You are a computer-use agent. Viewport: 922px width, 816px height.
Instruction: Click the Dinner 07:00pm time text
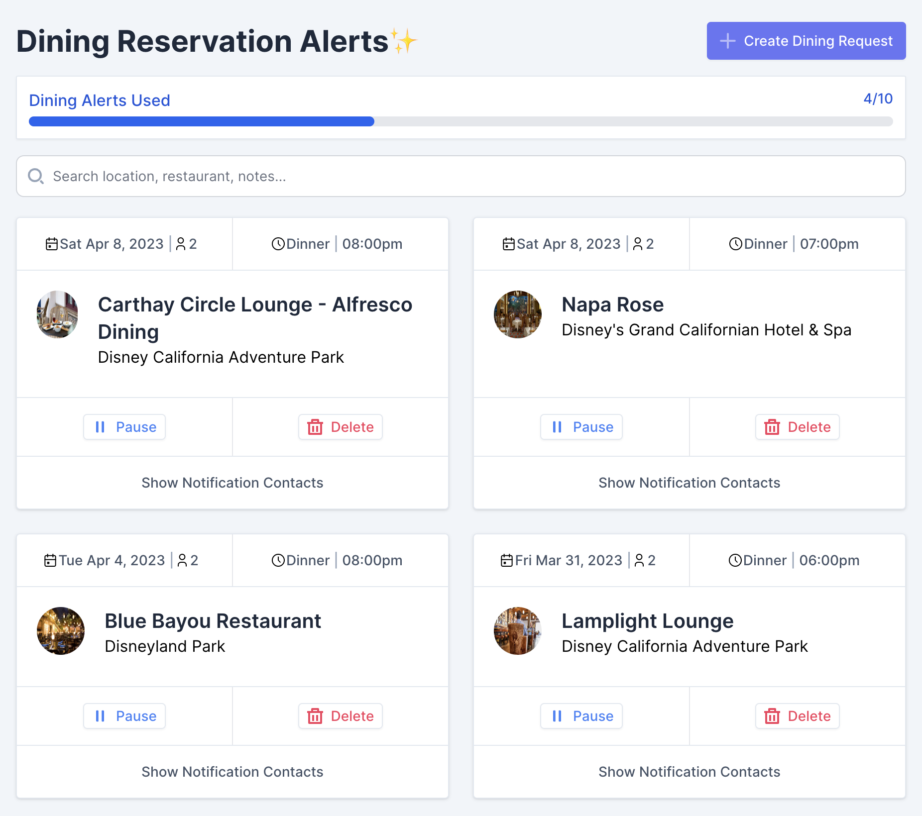[801, 244]
